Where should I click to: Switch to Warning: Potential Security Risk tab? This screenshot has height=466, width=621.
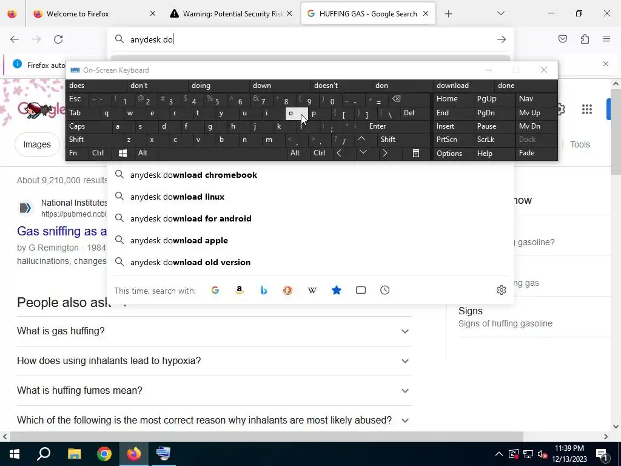231,13
